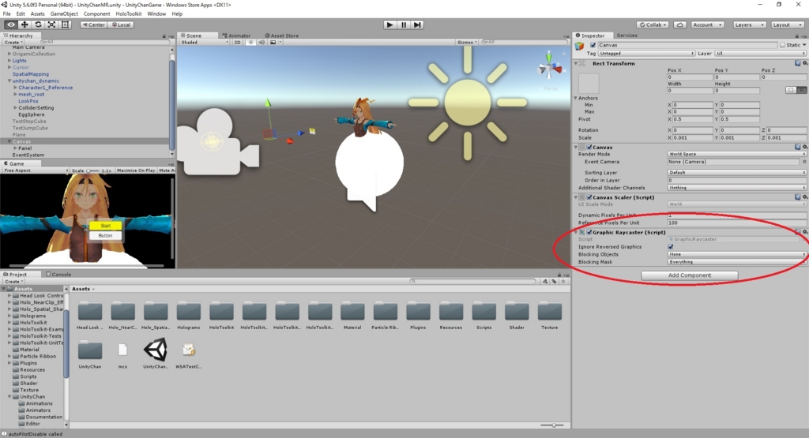Open the Component menu

click(96, 14)
